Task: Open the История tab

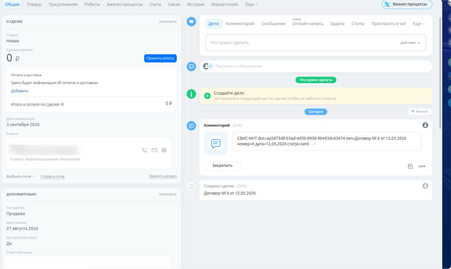Action: coord(196,4)
